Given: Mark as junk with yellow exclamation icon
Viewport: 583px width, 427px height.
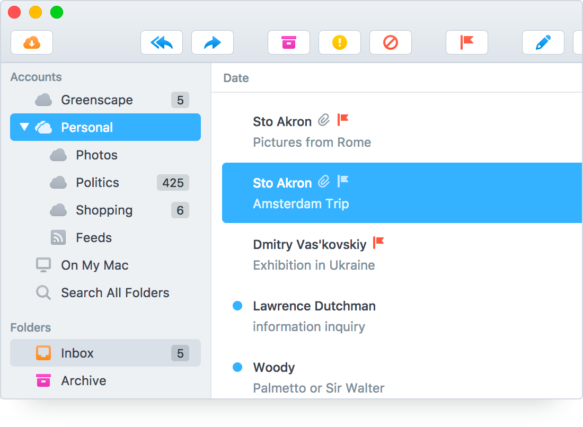Looking at the screenshot, I should point(340,42).
